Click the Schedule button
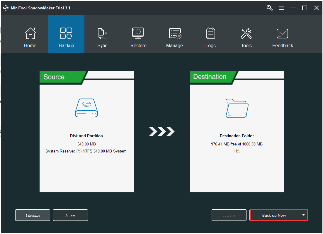Screen dimensions: 323x234 point(33,215)
